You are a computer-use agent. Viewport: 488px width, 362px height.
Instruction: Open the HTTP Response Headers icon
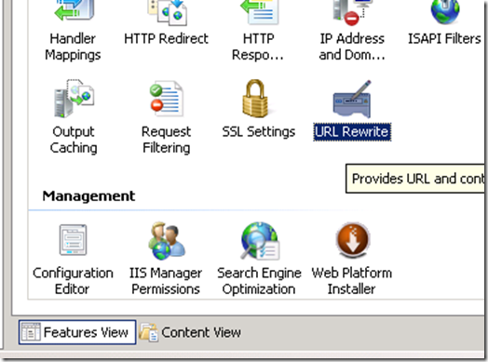(259, 12)
